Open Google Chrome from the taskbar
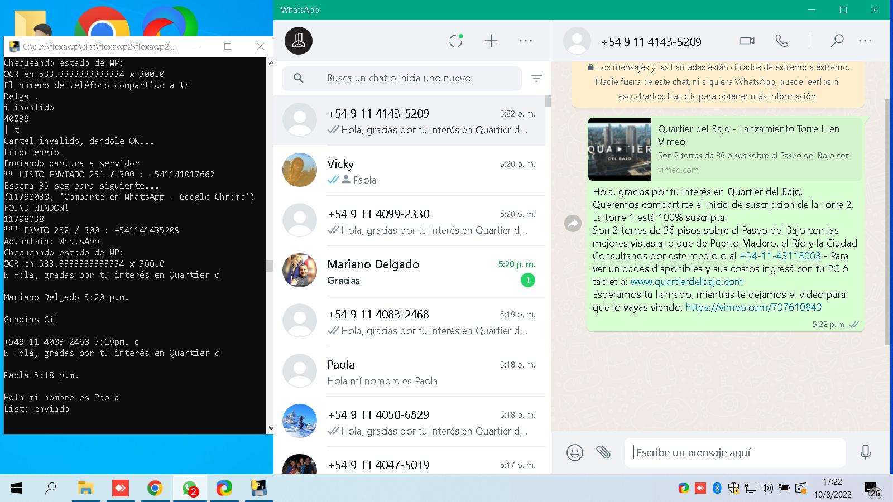The width and height of the screenshot is (893, 502). [155, 489]
